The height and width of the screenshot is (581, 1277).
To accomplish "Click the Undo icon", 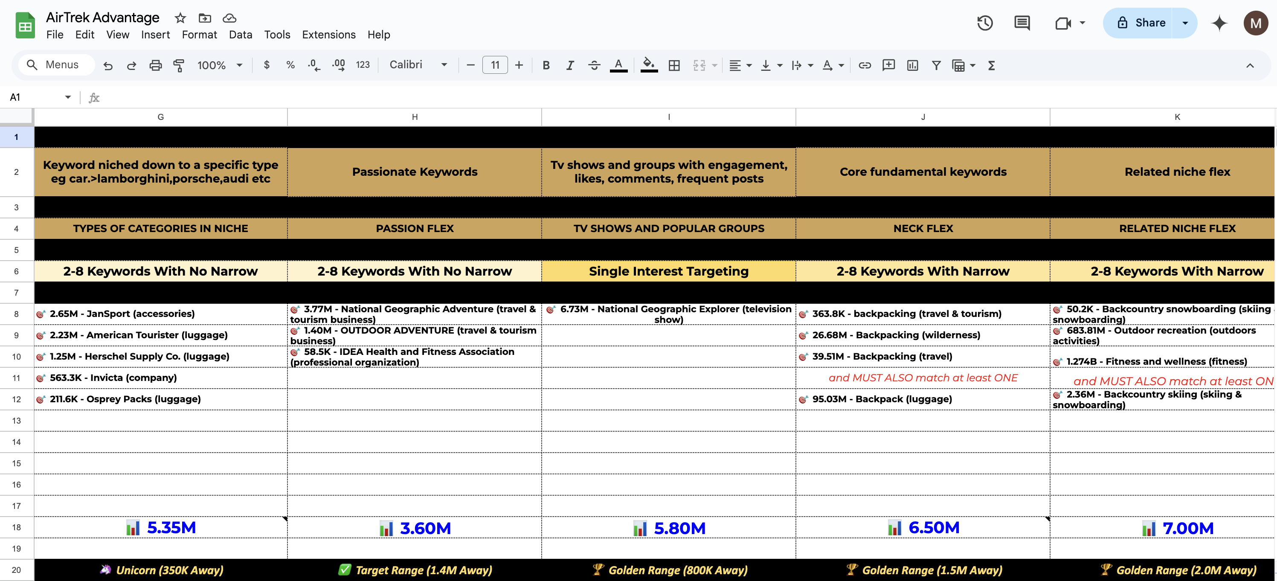I will click(x=107, y=65).
